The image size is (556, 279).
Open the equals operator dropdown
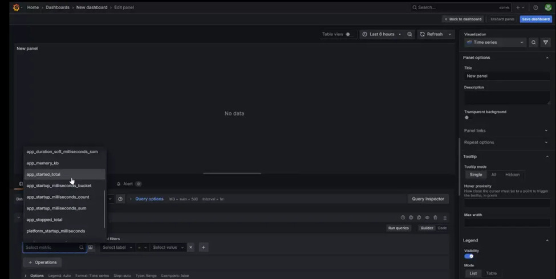pos(142,248)
